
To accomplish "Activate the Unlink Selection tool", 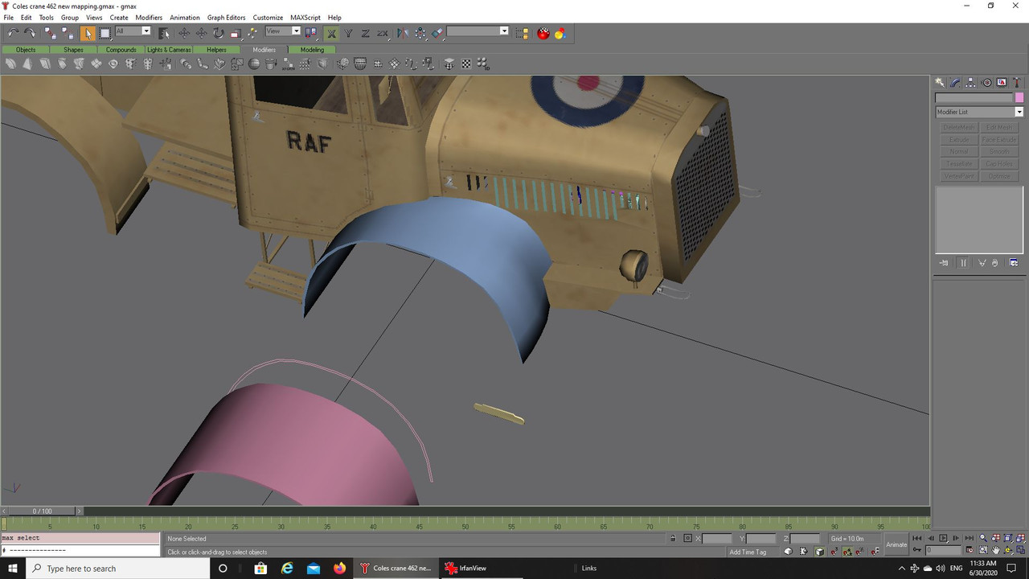I will tap(68, 33).
